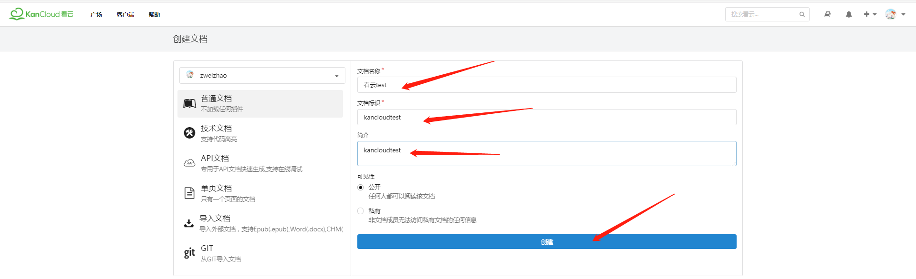The height and width of the screenshot is (279, 916).
Task: Open the 帮助 menu item
Action: pos(155,15)
